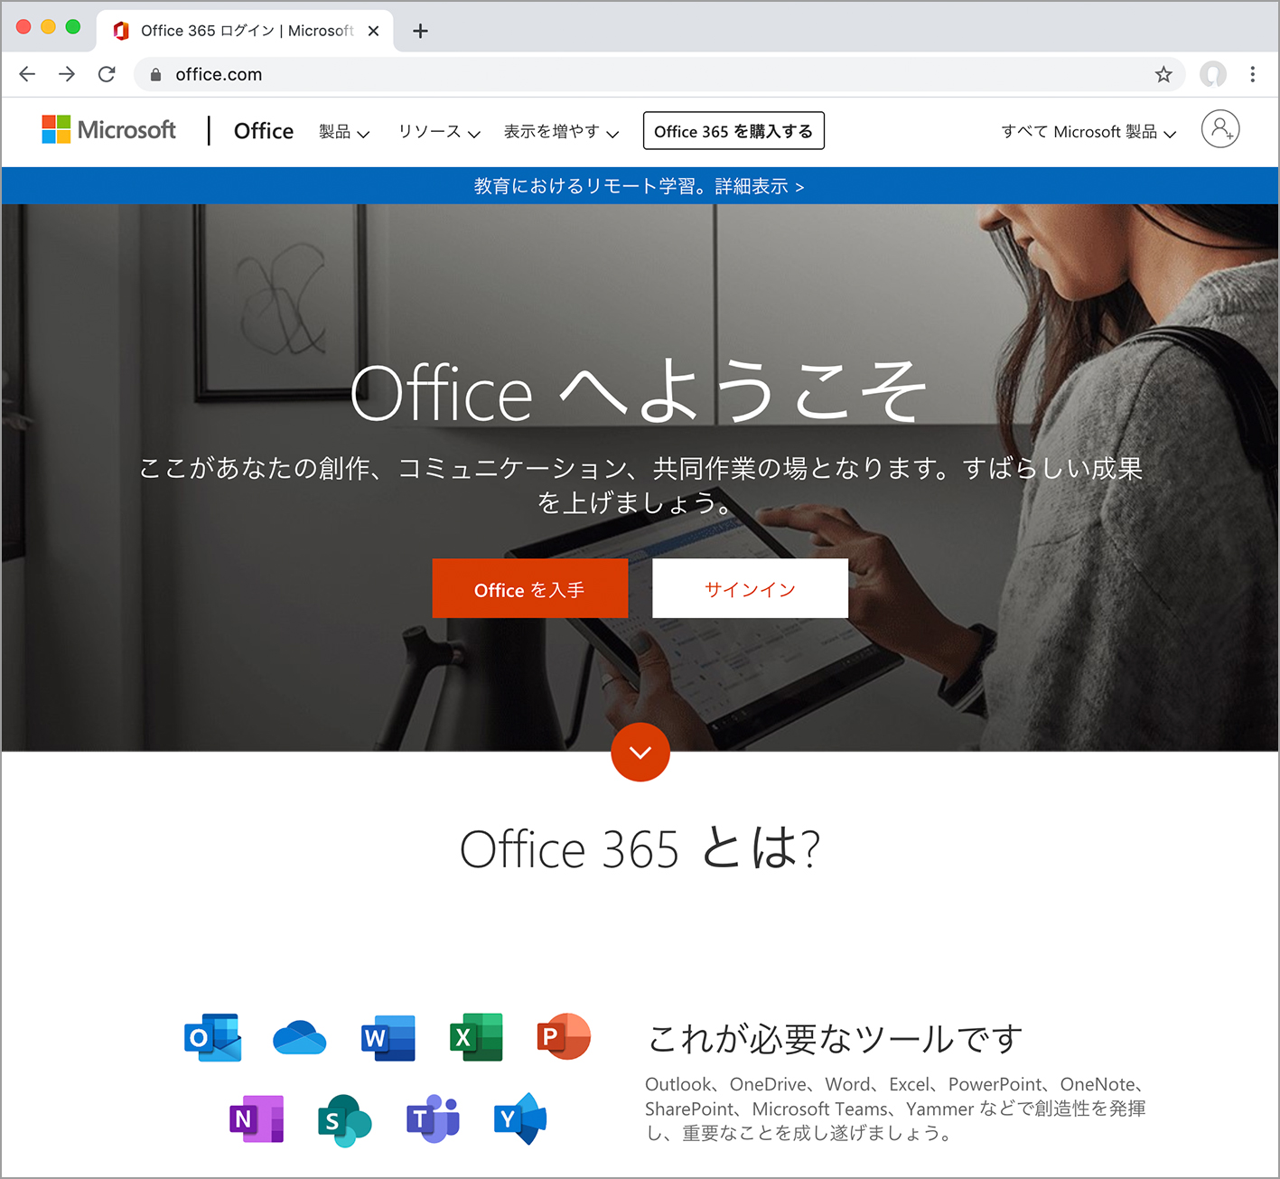Expand the 製品 dropdown menu
This screenshot has width=1280, height=1179.
[x=344, y=132]
